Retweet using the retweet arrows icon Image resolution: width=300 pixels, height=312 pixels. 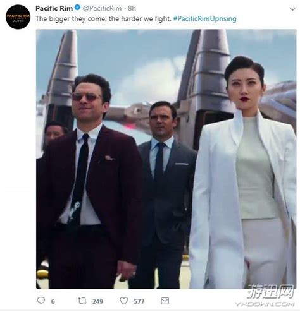pos(82,301)
